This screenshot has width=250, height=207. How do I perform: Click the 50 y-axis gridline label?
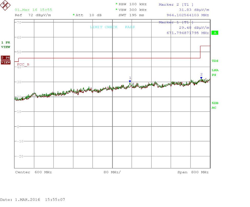(x=19, y=52)
